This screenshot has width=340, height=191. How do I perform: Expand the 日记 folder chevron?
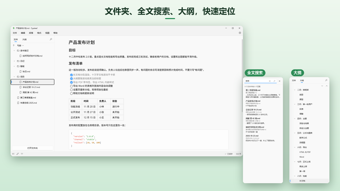(x=14, y=61)
